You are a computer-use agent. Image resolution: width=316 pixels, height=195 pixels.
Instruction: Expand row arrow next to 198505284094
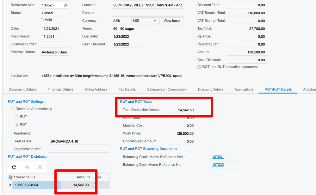pyautogui.click(x=10, y=185)
